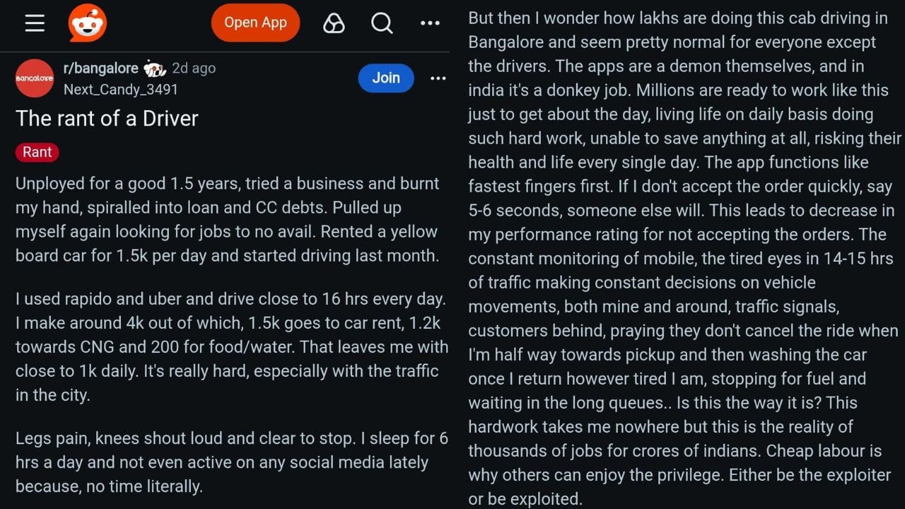Open the post titled "The rant of a Driver"
The width and height of the screenshot is (905, 509).
point(107,118)
